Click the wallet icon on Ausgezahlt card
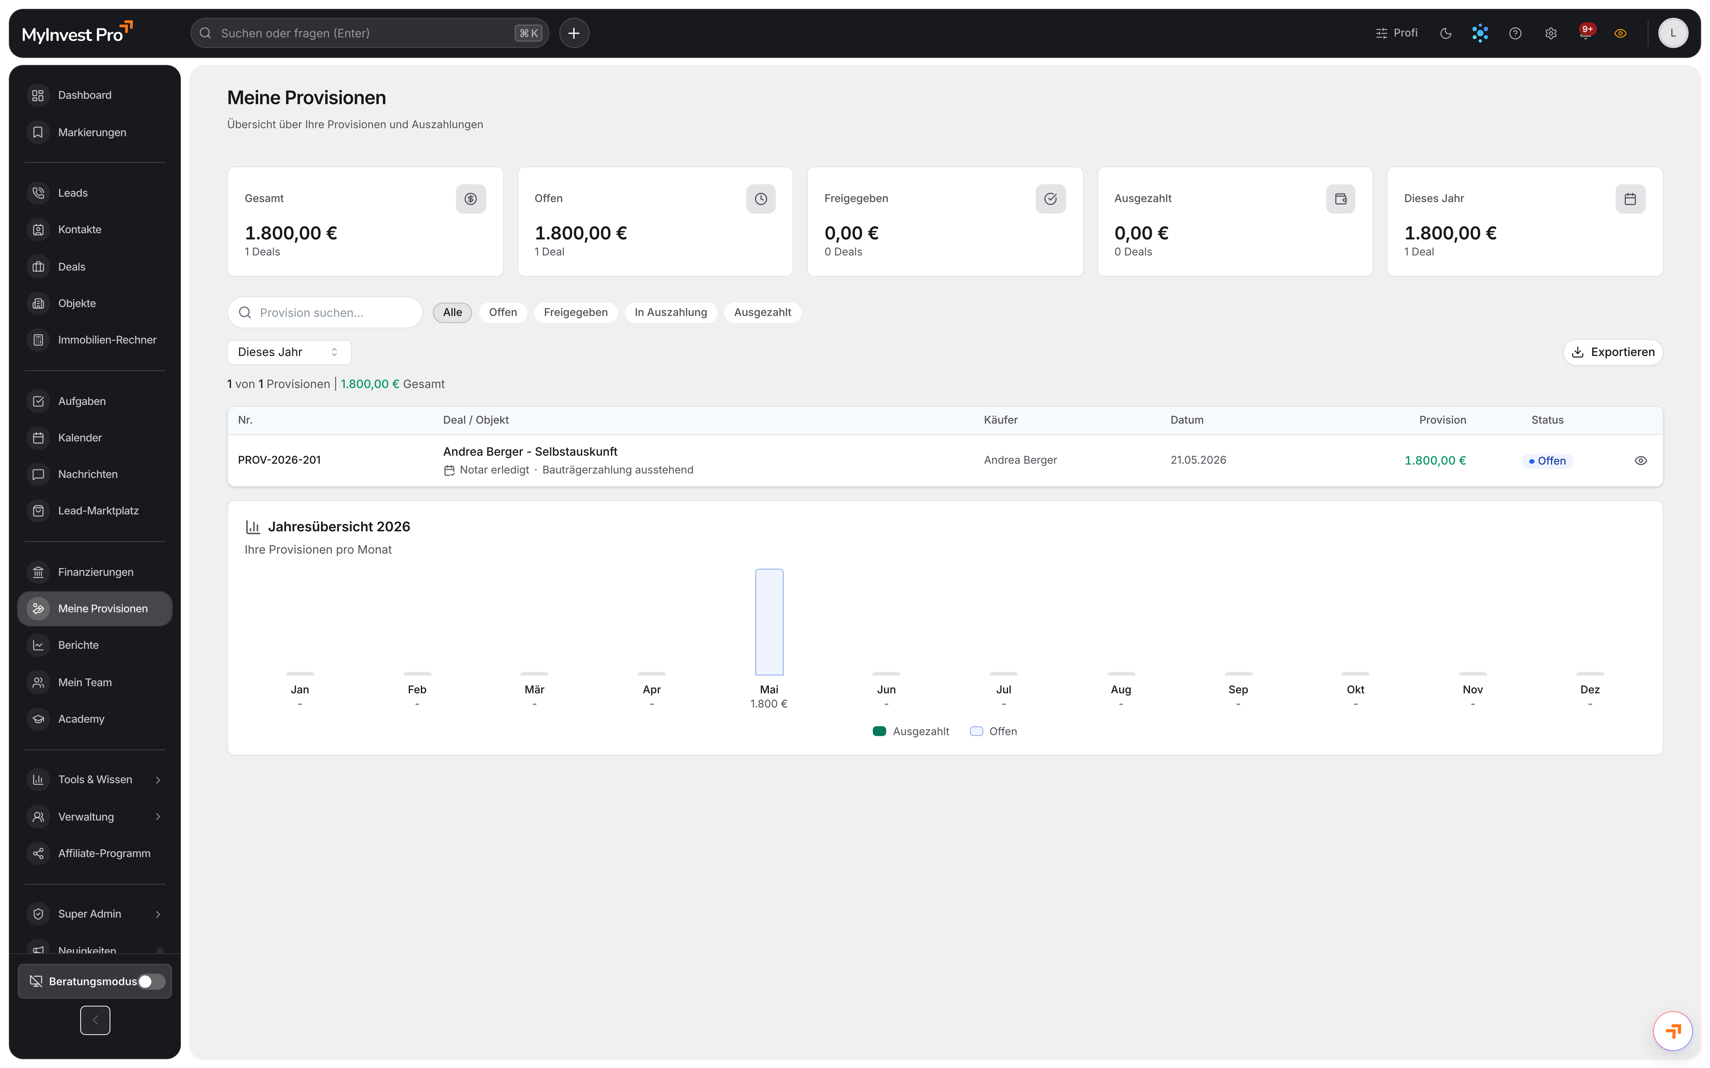 pyautogui.click(x=1340, y=199)
